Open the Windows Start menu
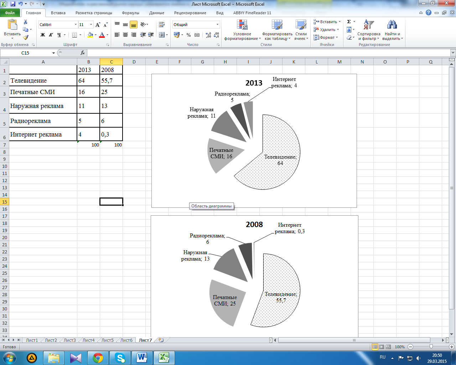 [x=10, y=358]
